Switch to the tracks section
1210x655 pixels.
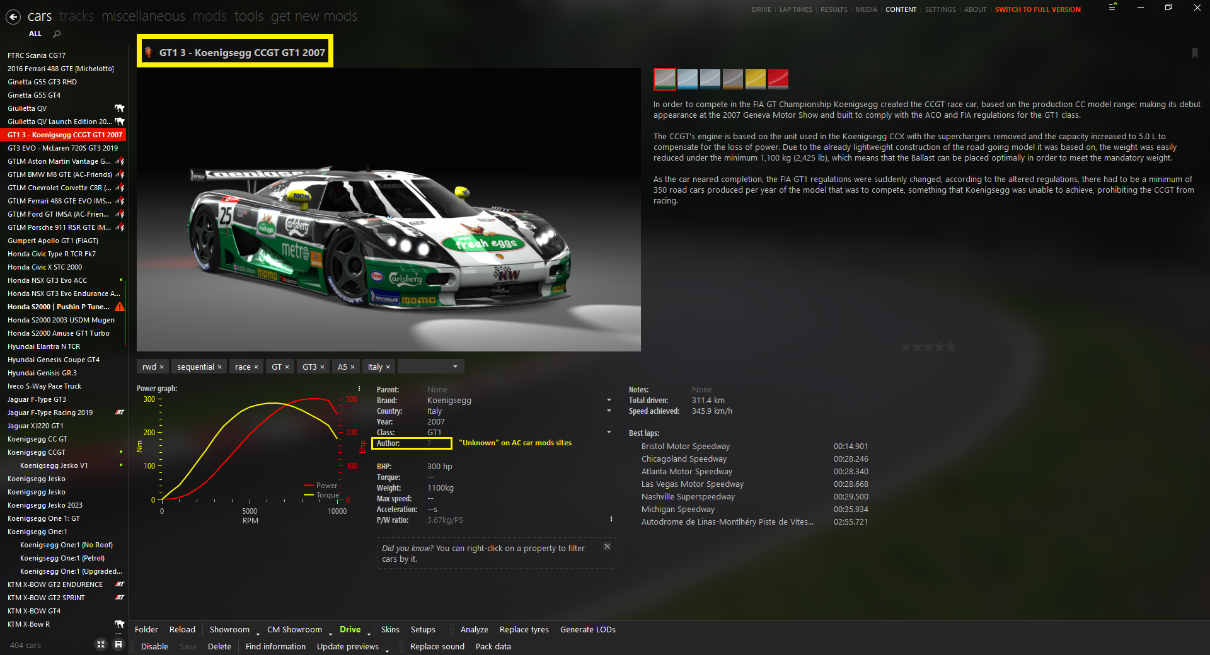click(76, 16)
